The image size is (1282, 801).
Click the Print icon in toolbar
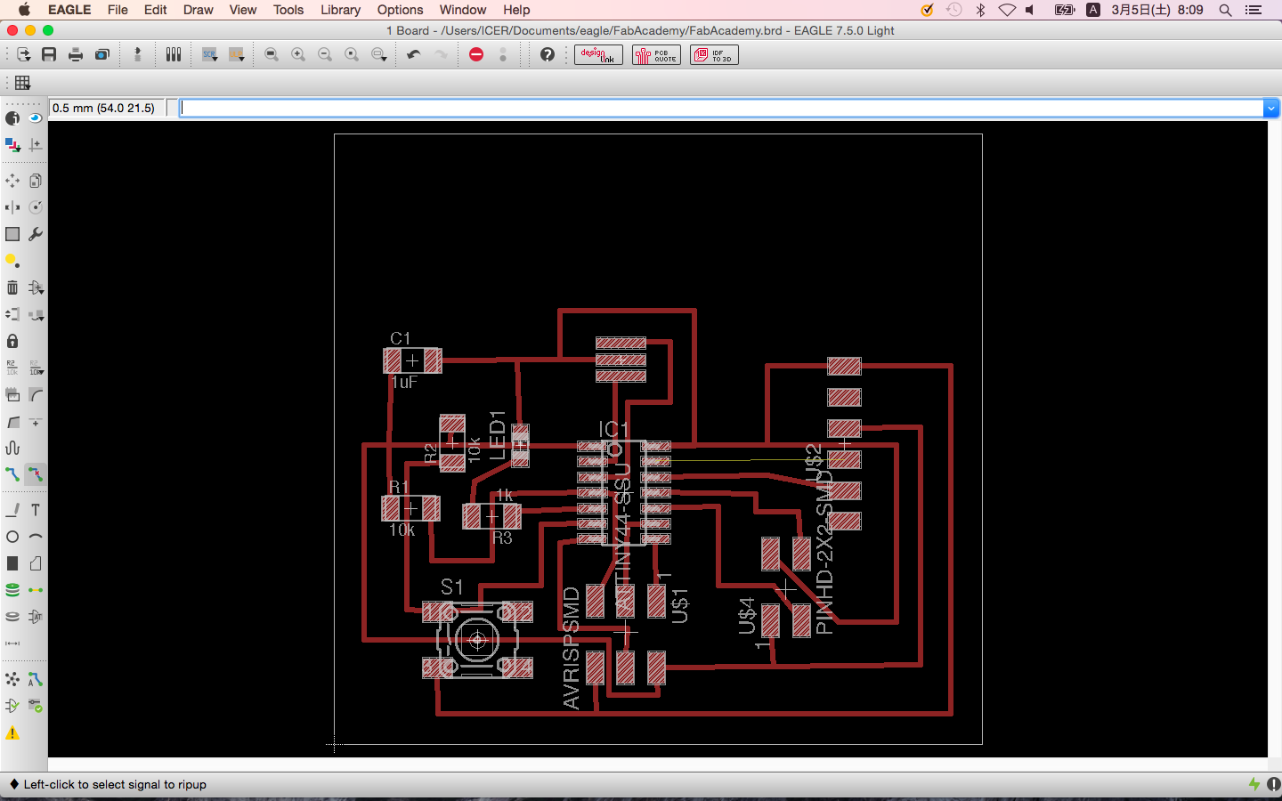(x=76, y=54)
